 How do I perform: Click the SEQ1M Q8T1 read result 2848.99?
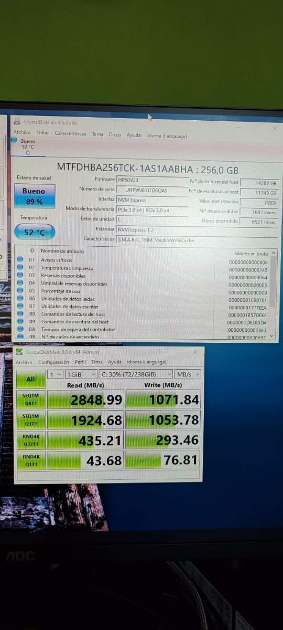coord(85,400)
